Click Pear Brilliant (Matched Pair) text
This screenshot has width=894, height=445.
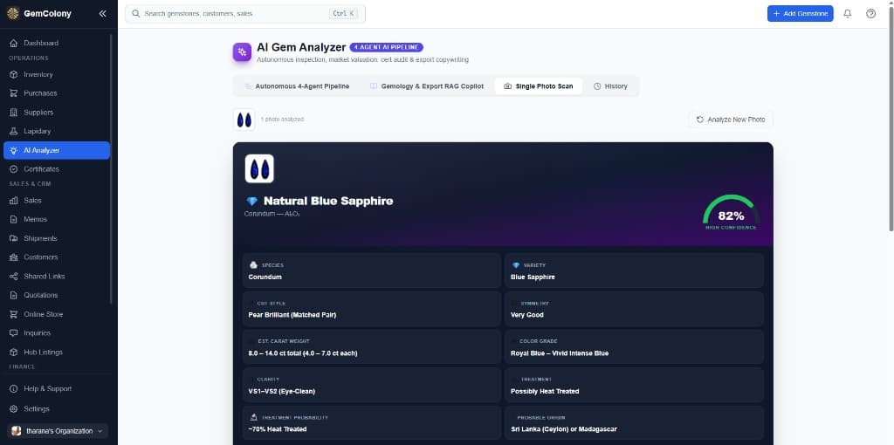click(x=292, y=315)
